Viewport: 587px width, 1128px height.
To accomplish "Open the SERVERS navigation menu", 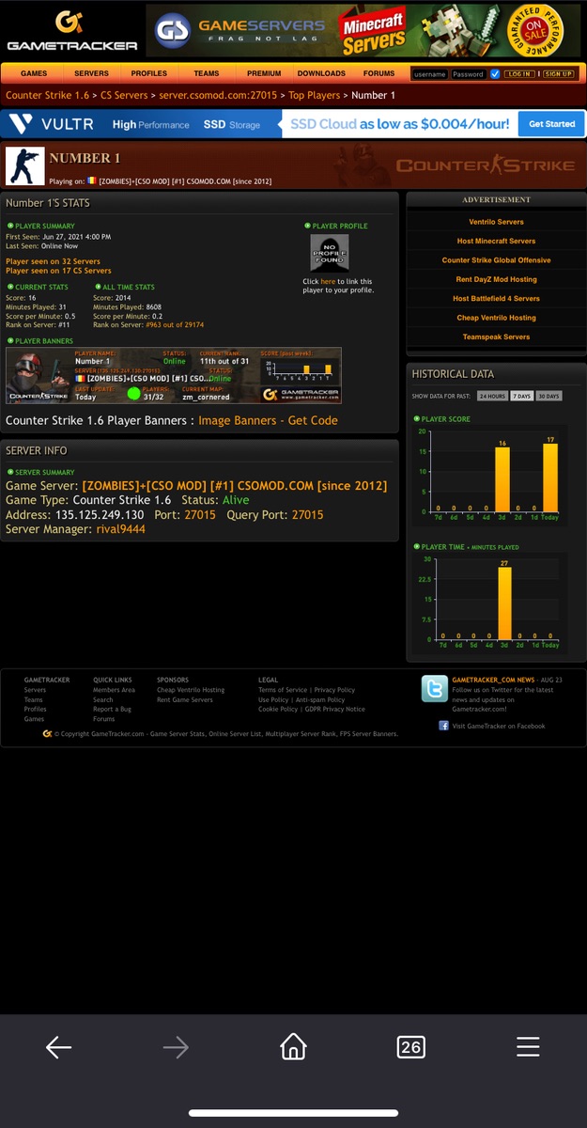I will coord(91,73).
